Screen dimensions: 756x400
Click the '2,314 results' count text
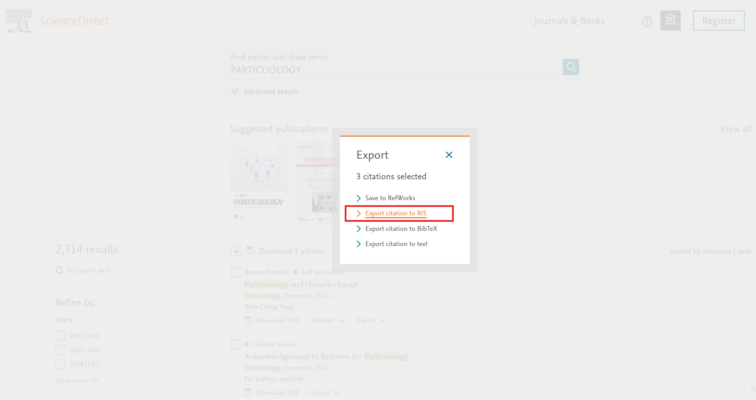(x=87, y=249)
